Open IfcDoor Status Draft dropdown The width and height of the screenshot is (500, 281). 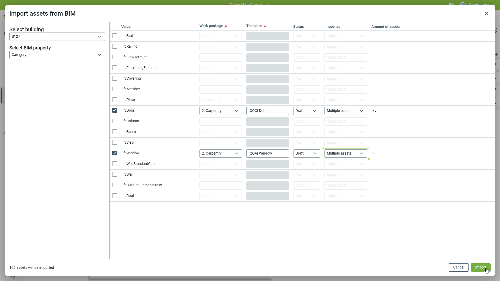click(x=307, y=111)
